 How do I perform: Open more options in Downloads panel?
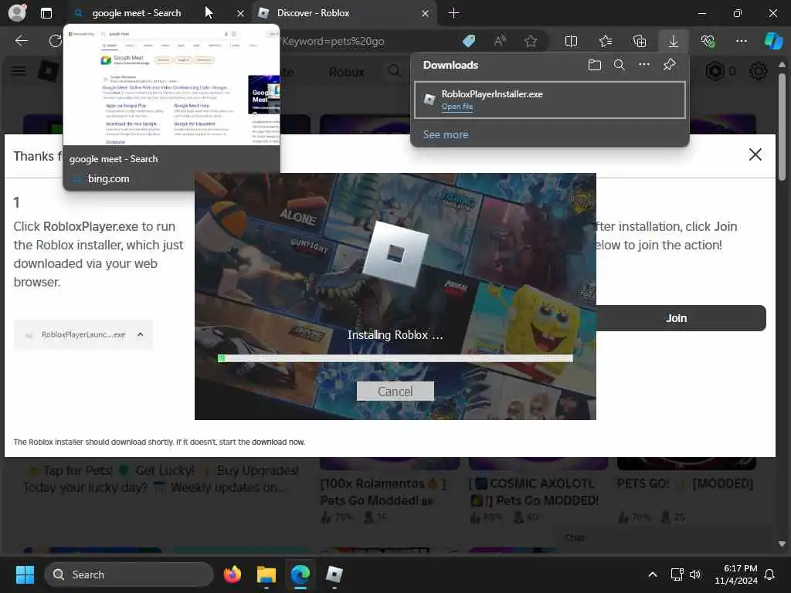click(x=643, y=65)
